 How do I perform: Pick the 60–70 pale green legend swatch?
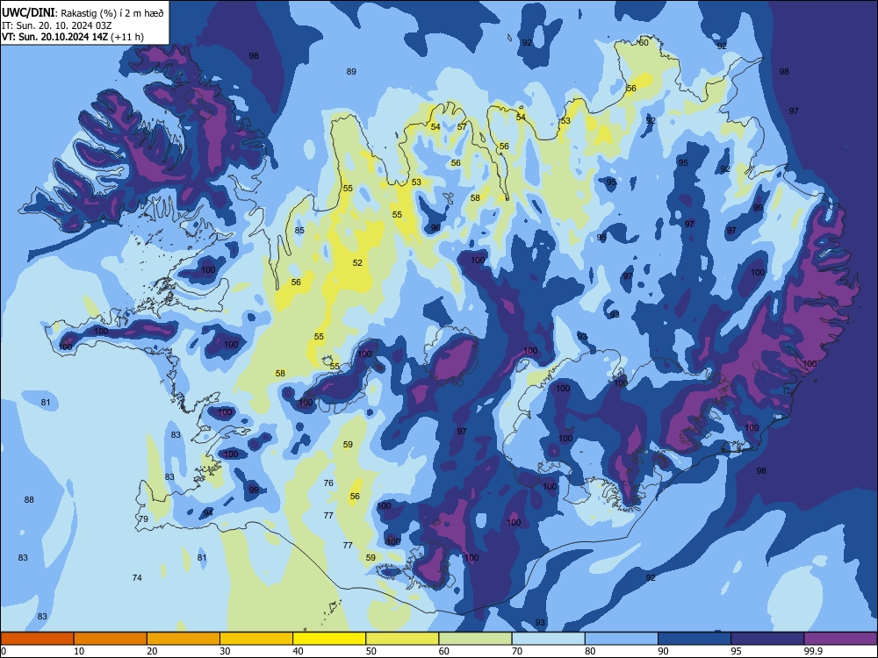pyautogui.click(x=475, y=639)
